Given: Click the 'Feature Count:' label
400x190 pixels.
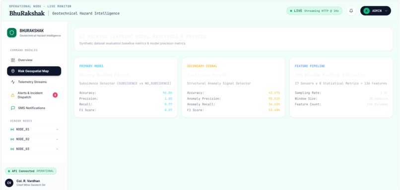Looking at the screenshot, I should 308,104.
